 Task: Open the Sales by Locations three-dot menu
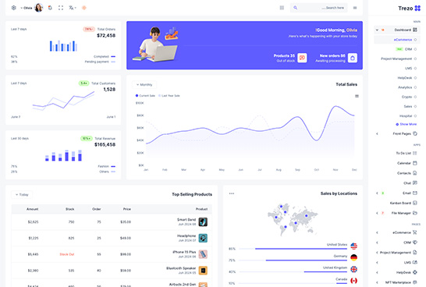click(232, 193)
